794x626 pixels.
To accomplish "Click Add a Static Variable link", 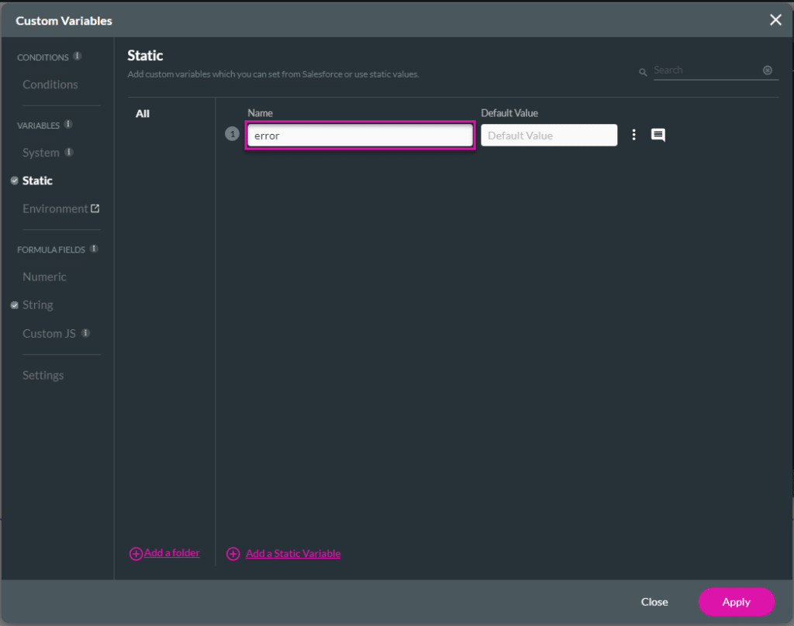I will pos(292,553).
